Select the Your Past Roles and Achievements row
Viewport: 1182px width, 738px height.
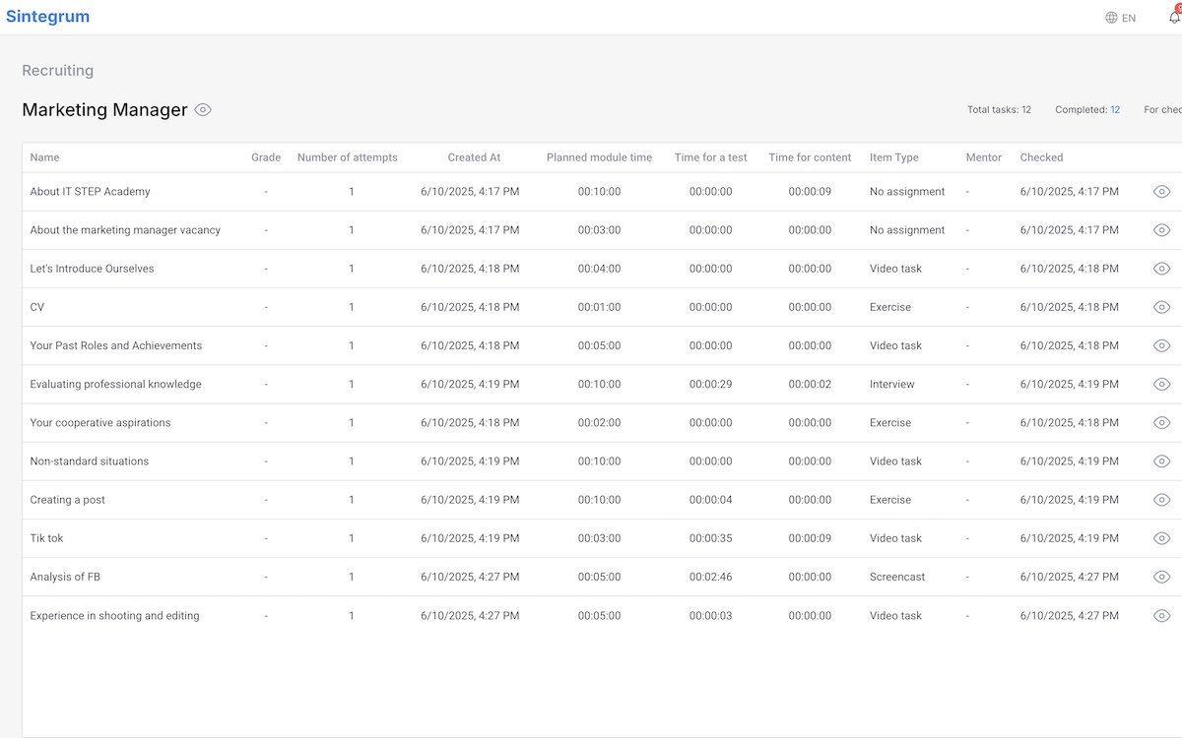pyautogui.click(x=116, y=346)
